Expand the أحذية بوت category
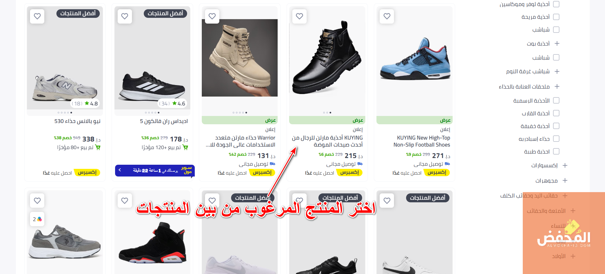Viewport: 605px width, 274px height. tap(557, 43)
